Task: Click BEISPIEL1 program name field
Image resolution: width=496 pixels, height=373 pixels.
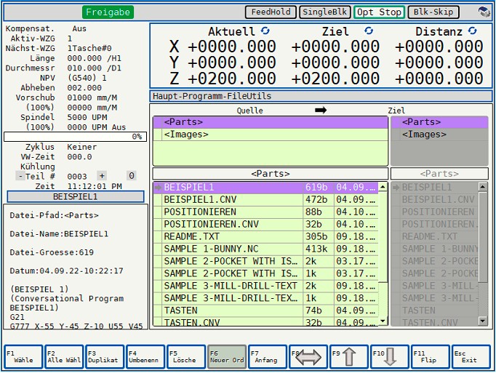Action: click(76, 197)
